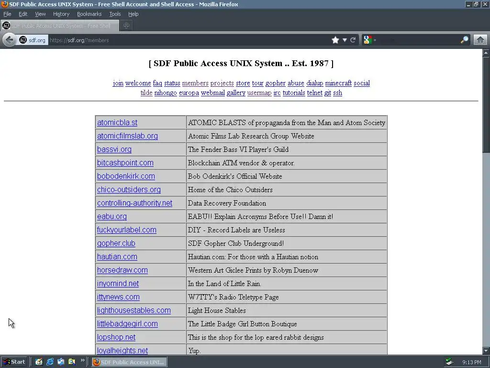Visit atomicbla.st member site
The image size is (490, 368).
click(x=117, y=123)
